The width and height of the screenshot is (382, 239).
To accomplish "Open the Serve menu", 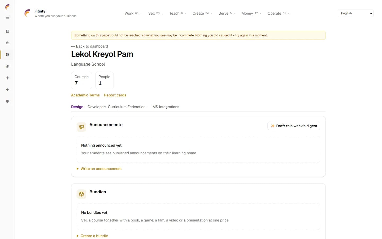I will pos(227,13).
